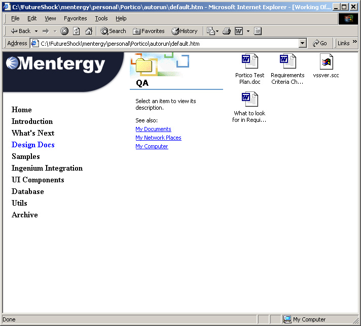Open the Samples navigation link
361x326 pixels.
pos(25,156)
